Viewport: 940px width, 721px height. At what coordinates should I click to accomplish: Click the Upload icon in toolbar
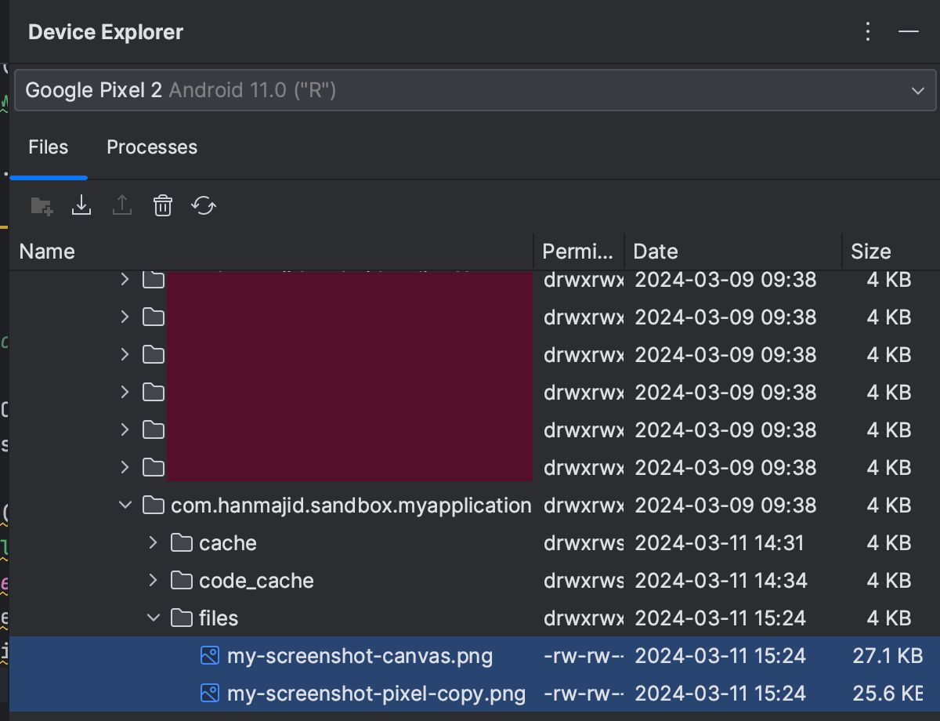122,205
